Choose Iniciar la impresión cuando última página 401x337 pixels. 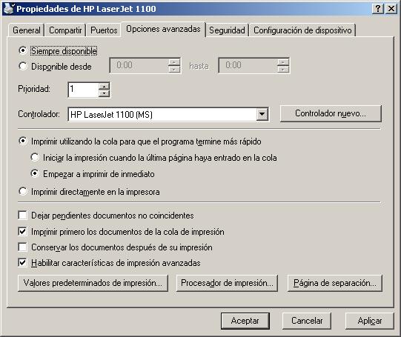[x=35, y=157]
